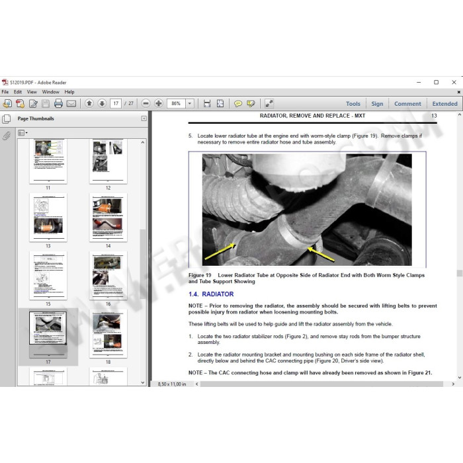Click the zoom percentage field showing 86%
Image resolution: width=463 pixels, height=463 pixels.
click(x=176, y=103)
